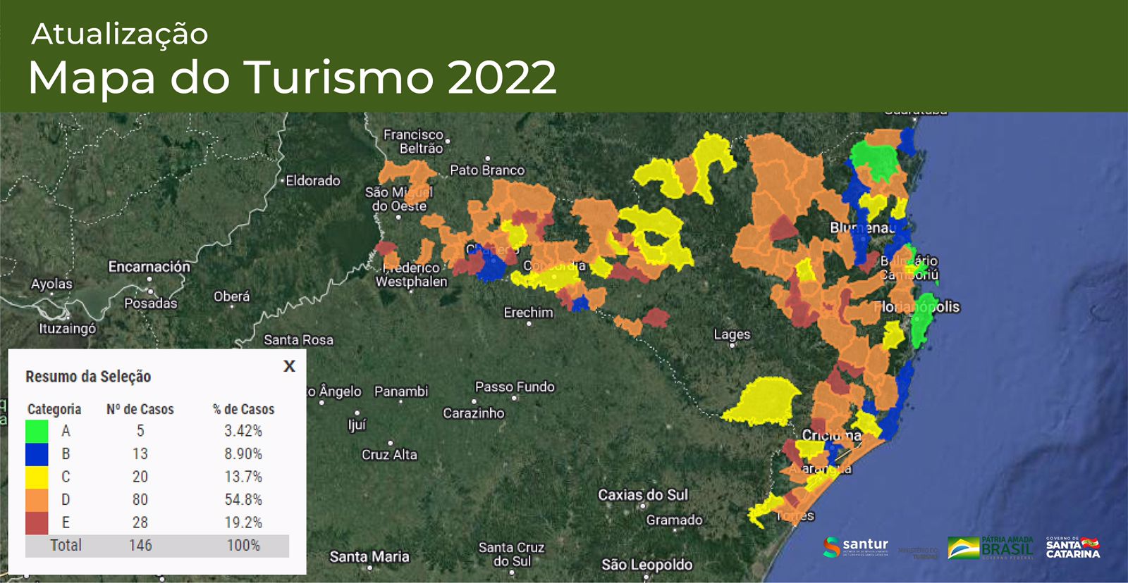The image size is (1128, 583).
Task: Click the green category A swatch
Action: point(37,431)
